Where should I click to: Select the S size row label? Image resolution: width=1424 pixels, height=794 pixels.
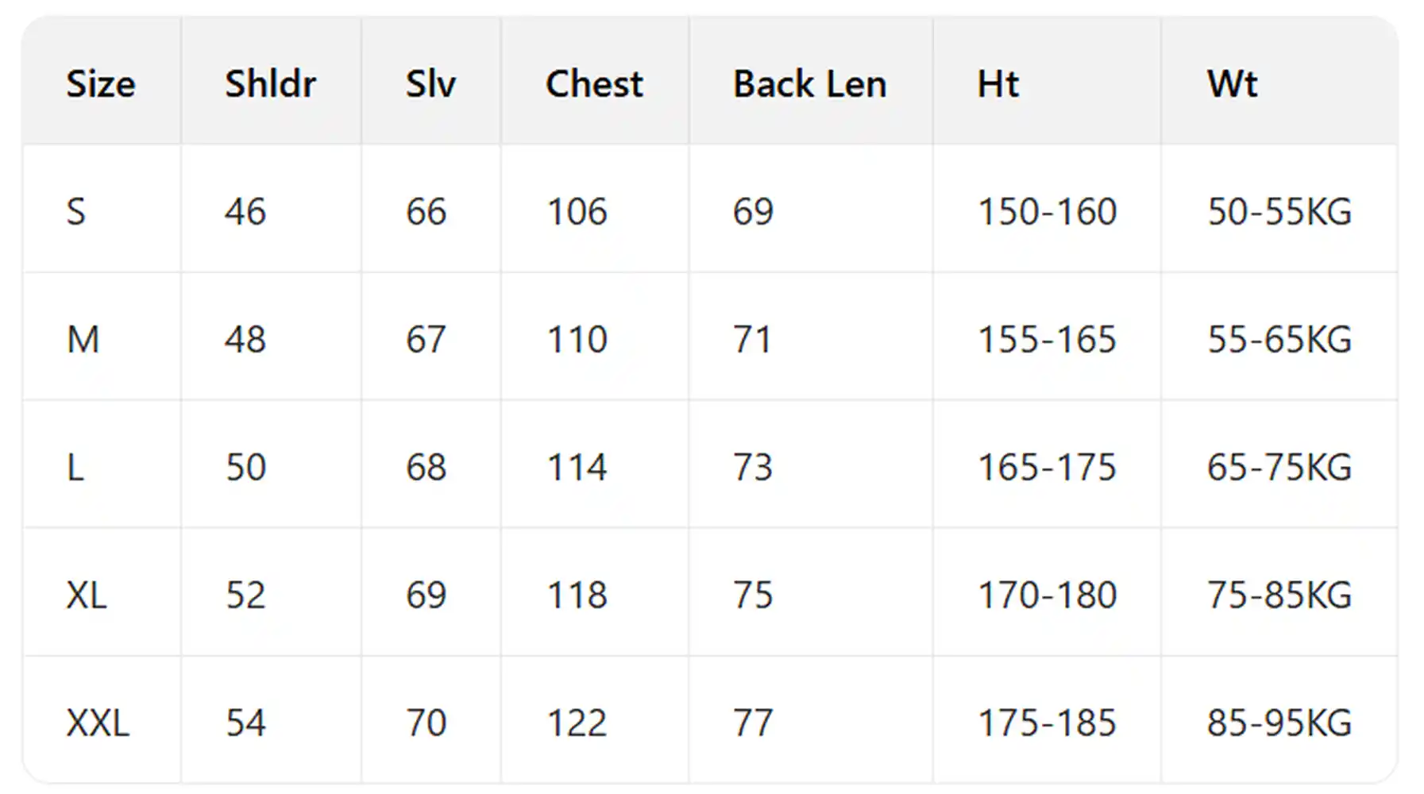click(x=75, y=212)
